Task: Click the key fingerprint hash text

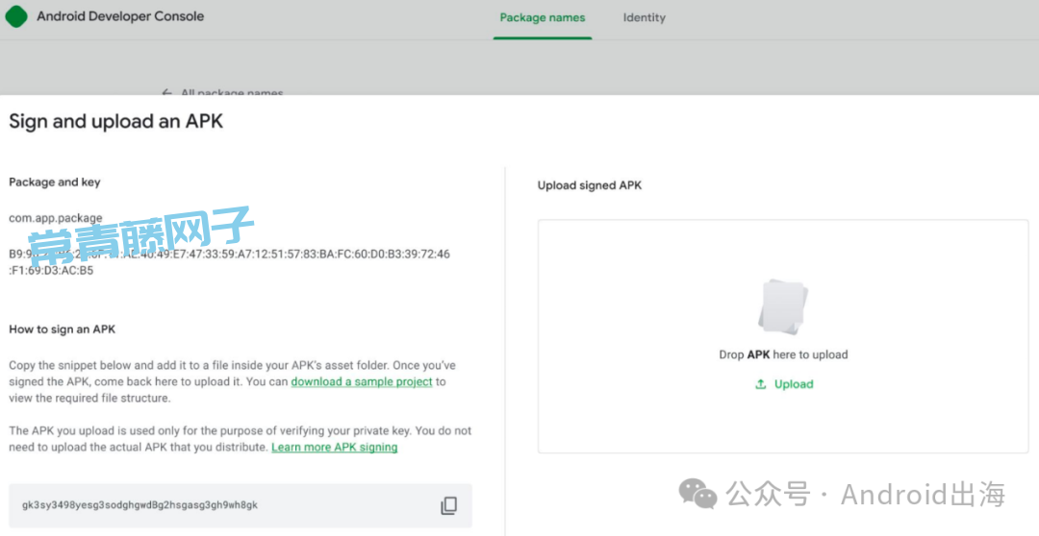Action: tap(229, 262)
